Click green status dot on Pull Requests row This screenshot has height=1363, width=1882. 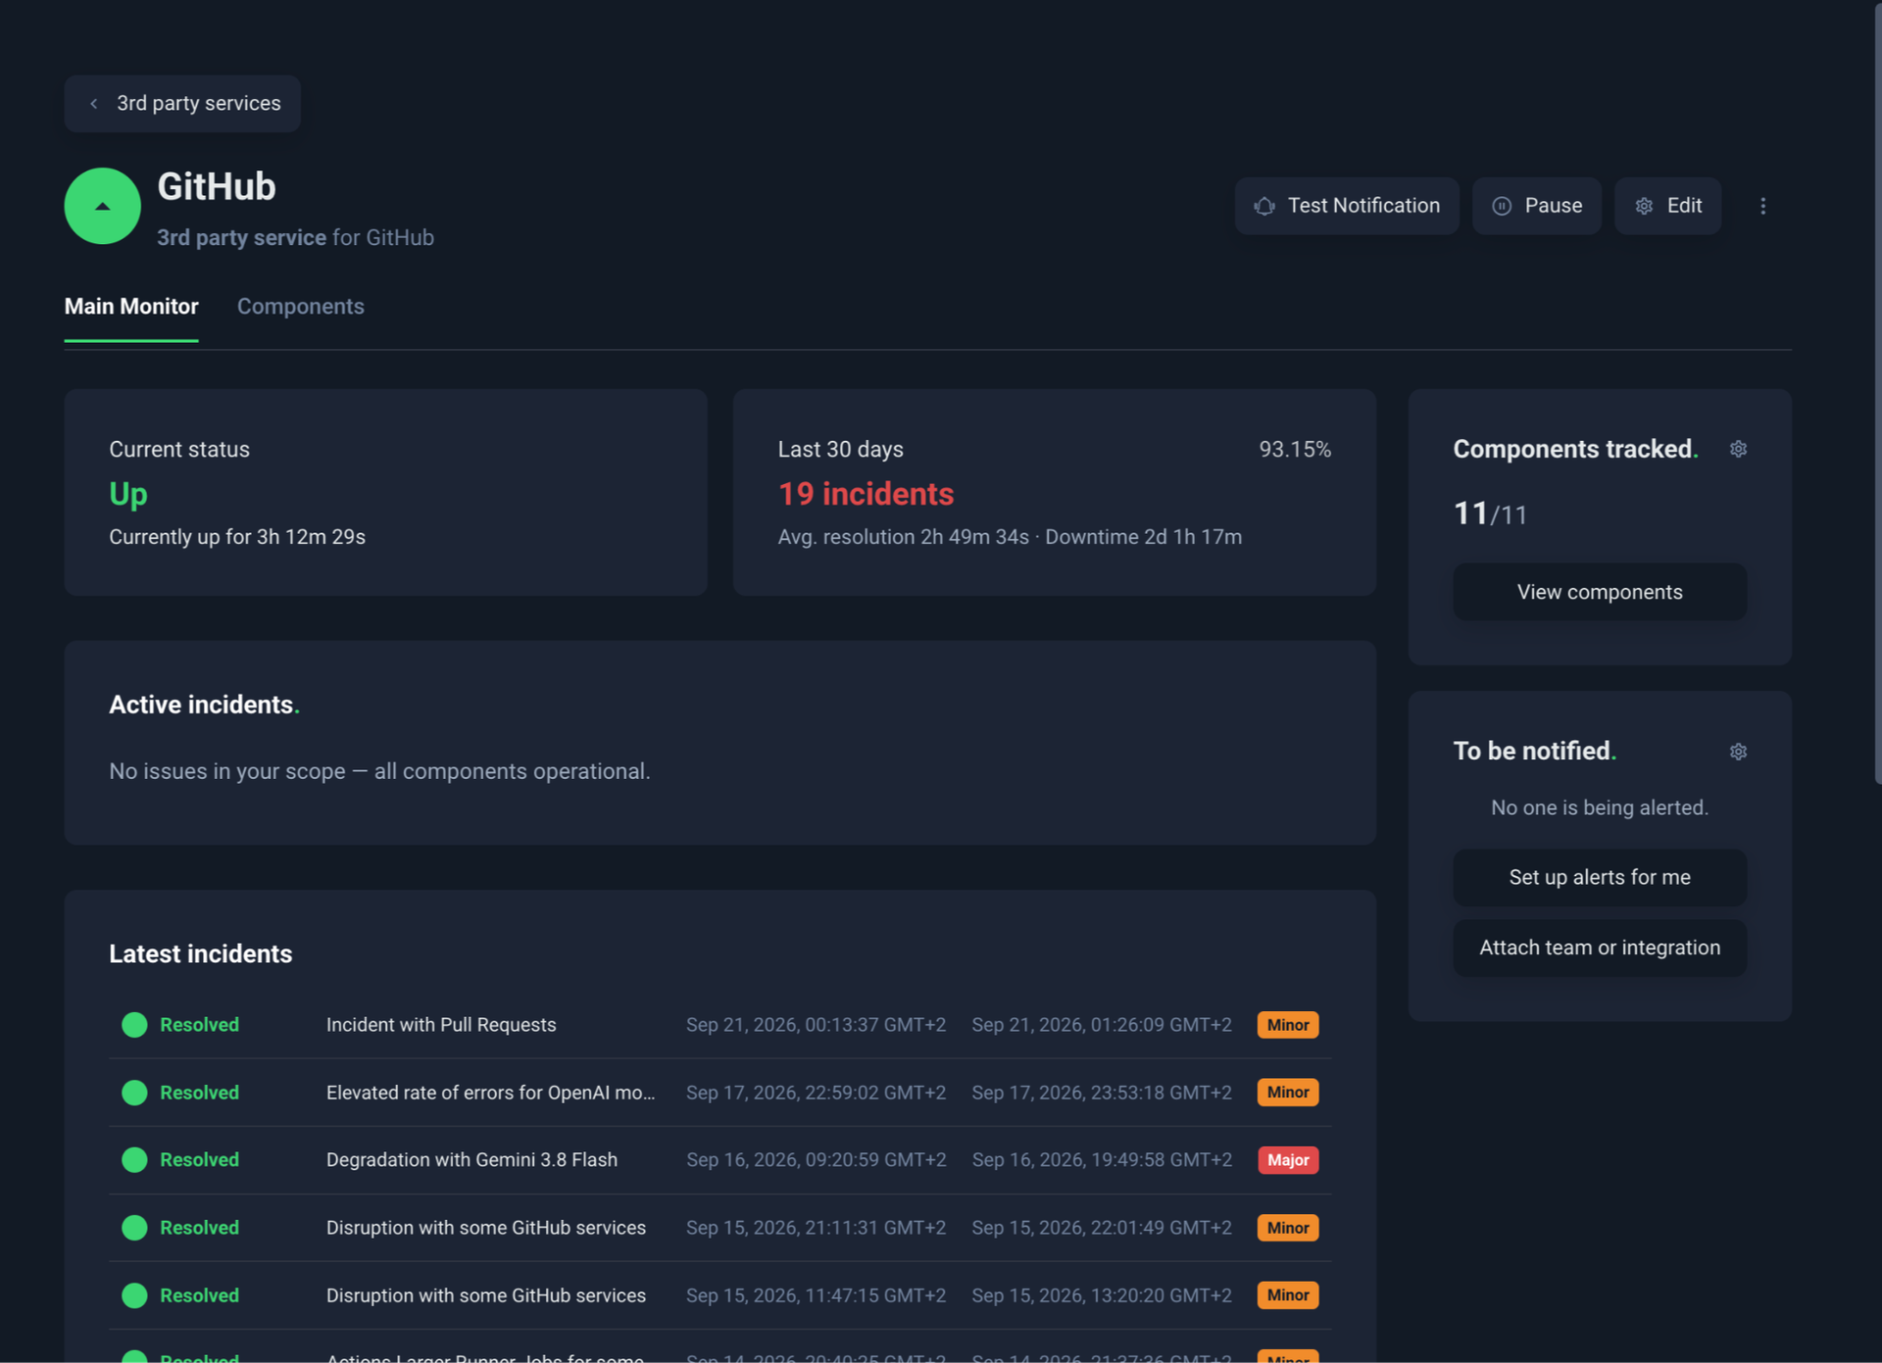tap(134, 1025)
